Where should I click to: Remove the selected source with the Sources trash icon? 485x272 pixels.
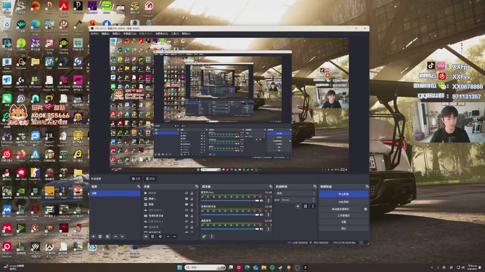point(153,236)
